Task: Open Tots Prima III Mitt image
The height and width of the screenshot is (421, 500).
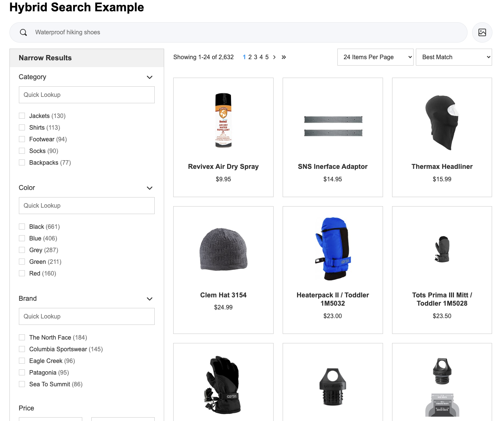Action: pos(442,249)
